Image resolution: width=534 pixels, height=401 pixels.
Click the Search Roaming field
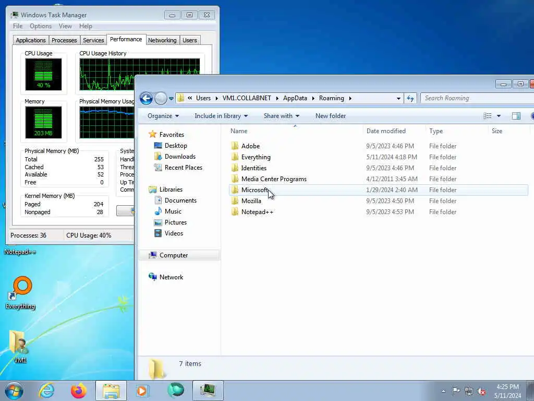477,98
